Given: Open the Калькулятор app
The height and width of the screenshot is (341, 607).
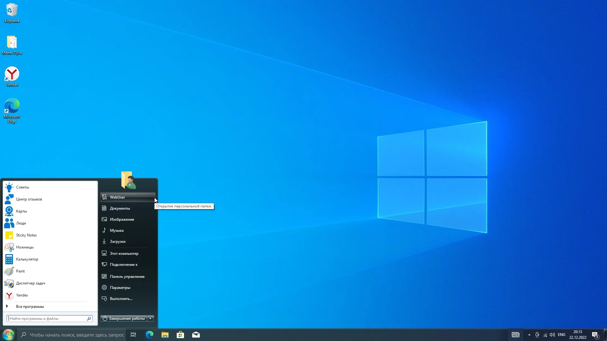Looking at the screenshot, I should coord(27,259).
